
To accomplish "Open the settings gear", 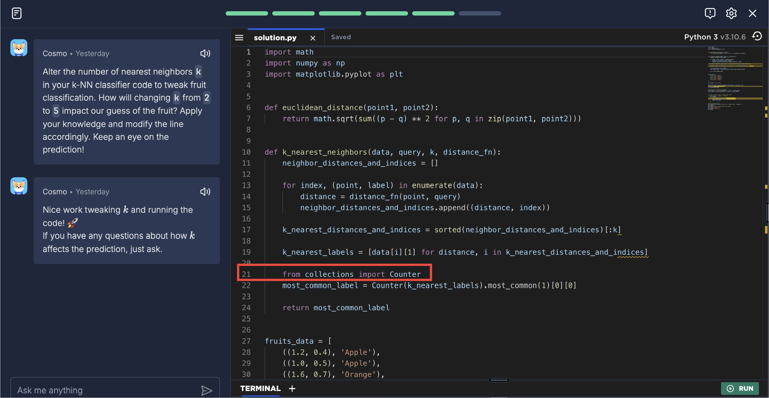I will click(x=731, y=13).
